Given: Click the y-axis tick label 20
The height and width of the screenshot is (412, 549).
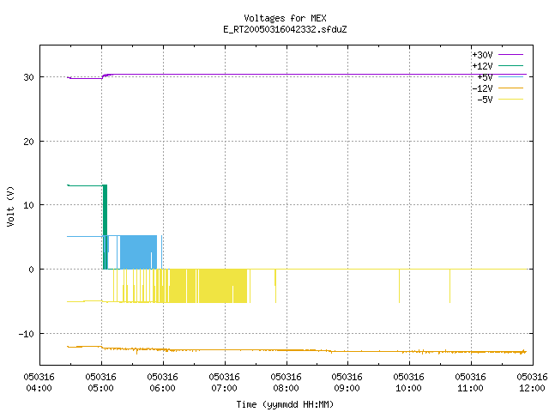Looking at the screenshot, I should click(x=28, y=142).
